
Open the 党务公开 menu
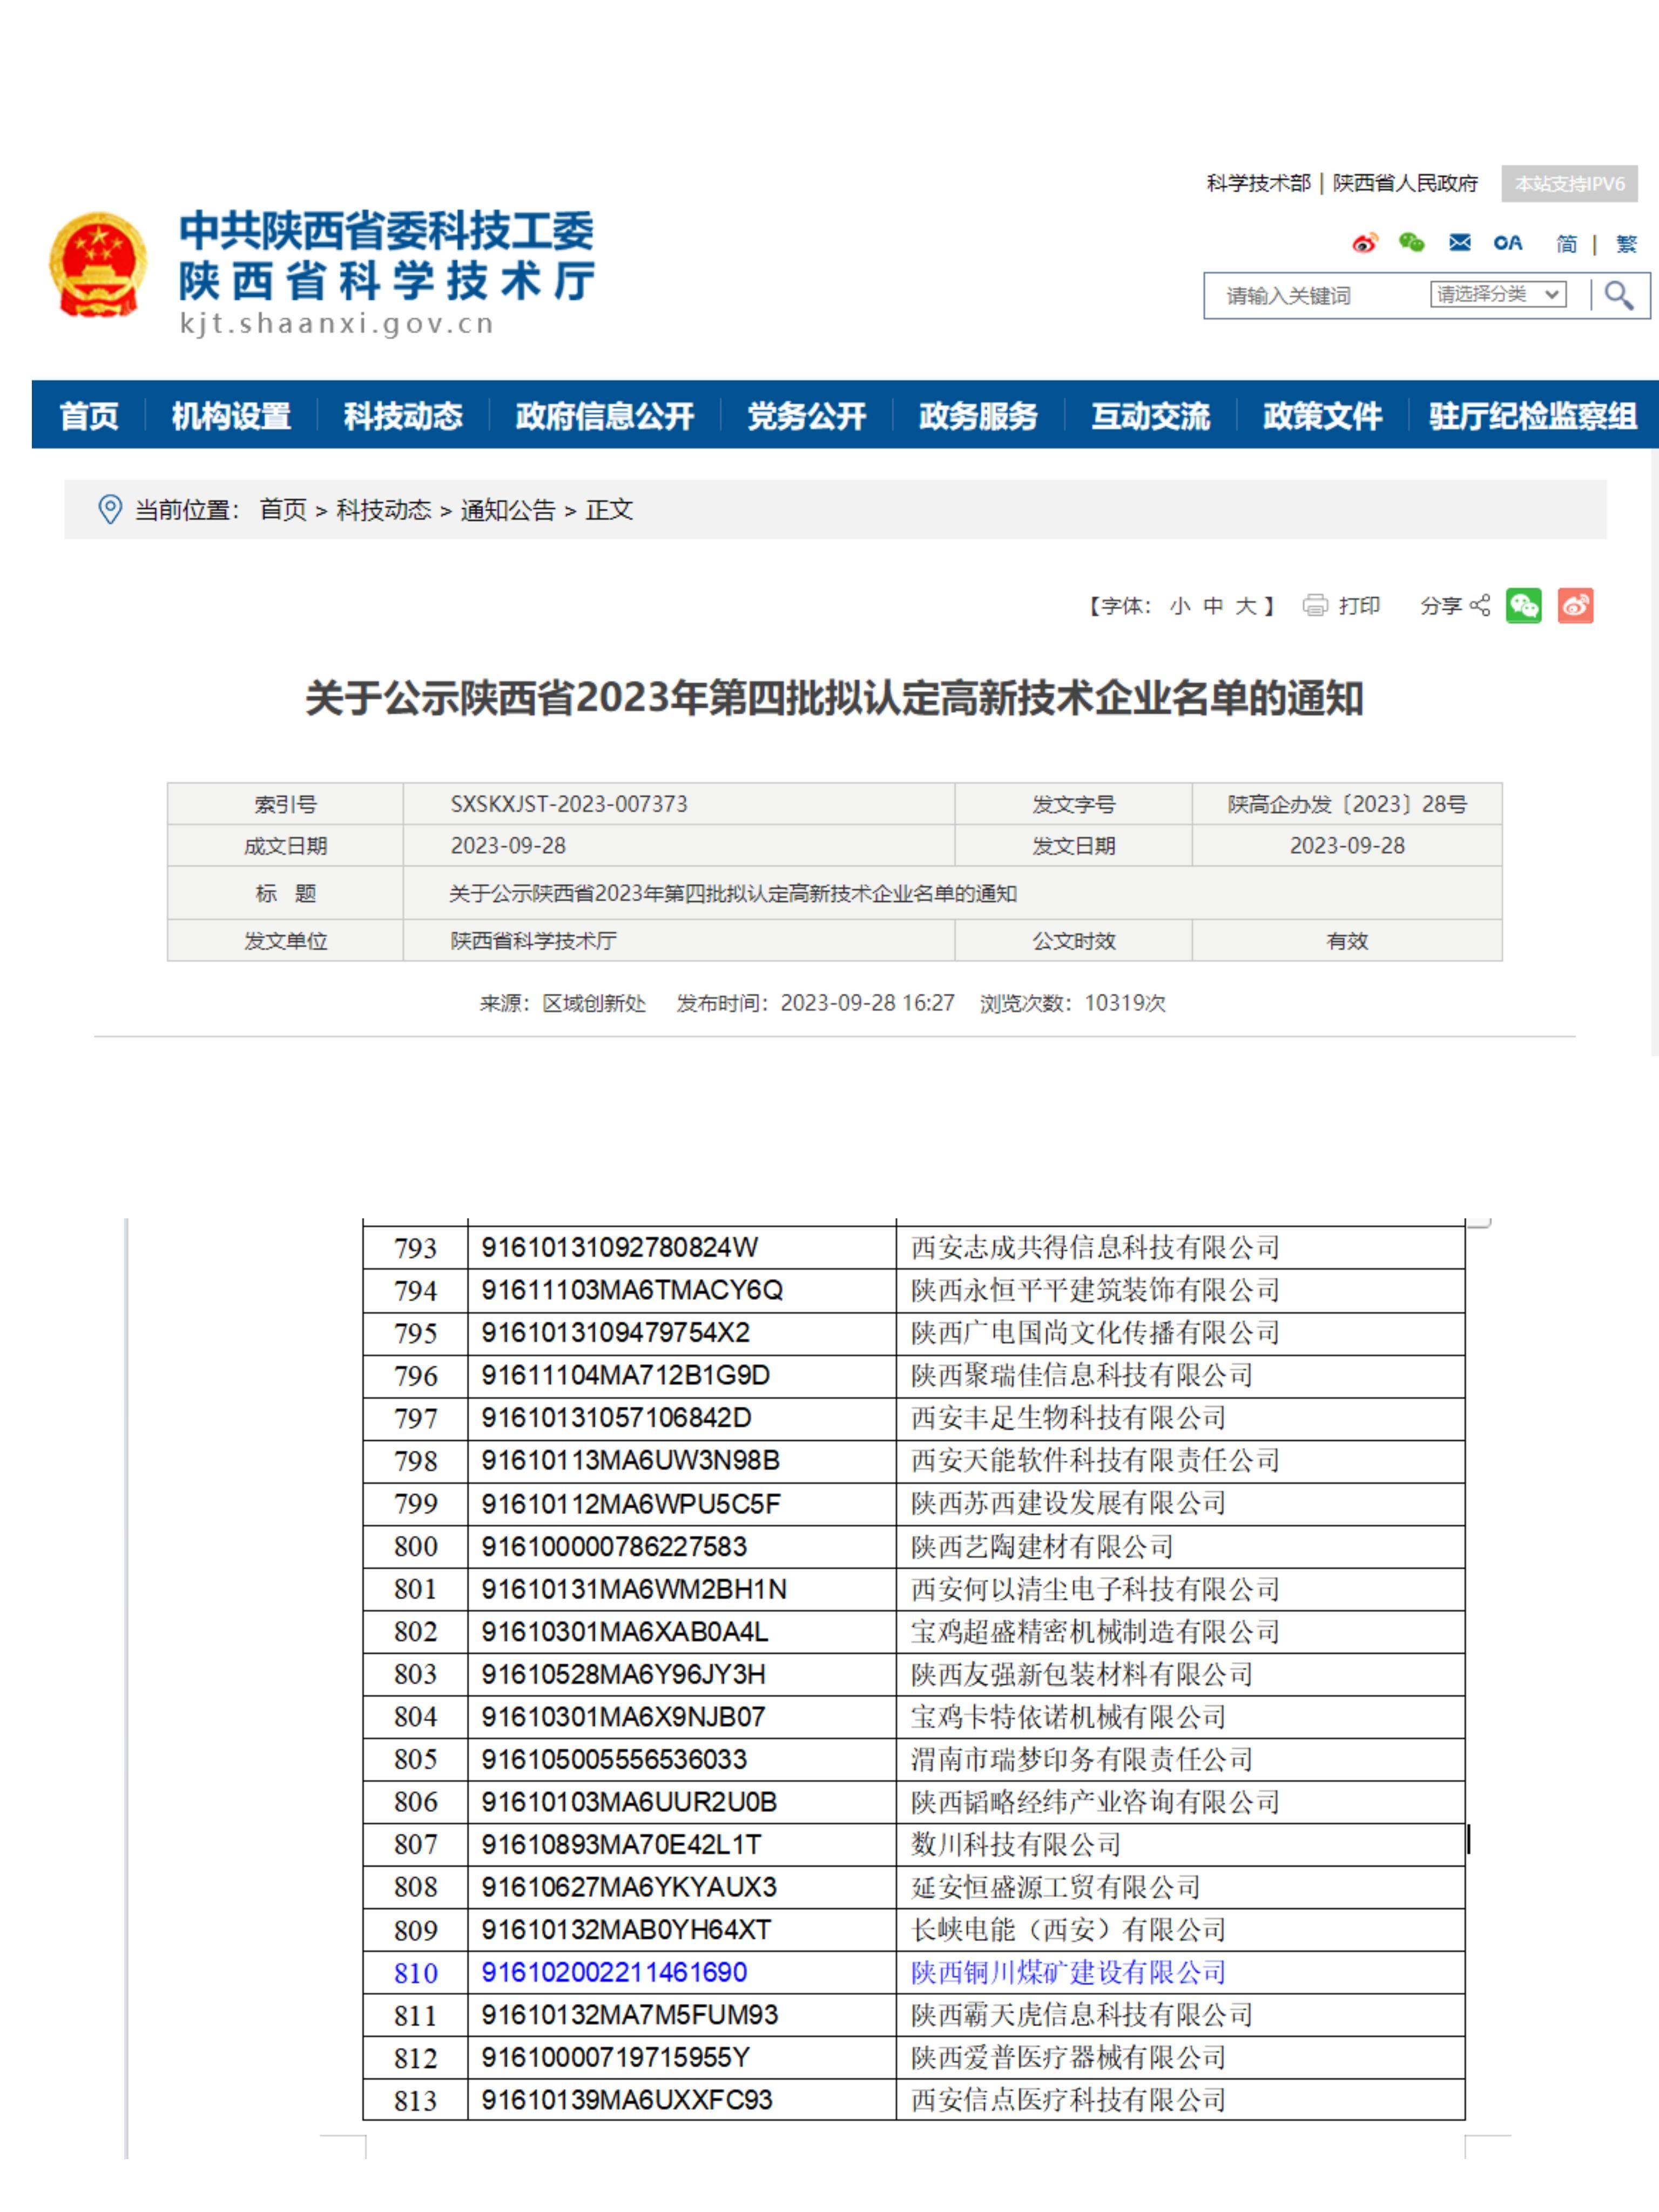click(x=807, y=415)
